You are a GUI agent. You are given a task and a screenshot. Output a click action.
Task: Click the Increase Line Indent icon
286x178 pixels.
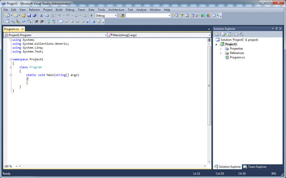coord(42,21)
